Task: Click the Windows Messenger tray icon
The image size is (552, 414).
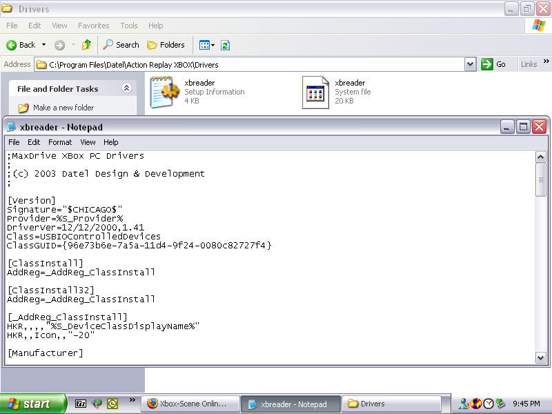Action: point(464,404)
